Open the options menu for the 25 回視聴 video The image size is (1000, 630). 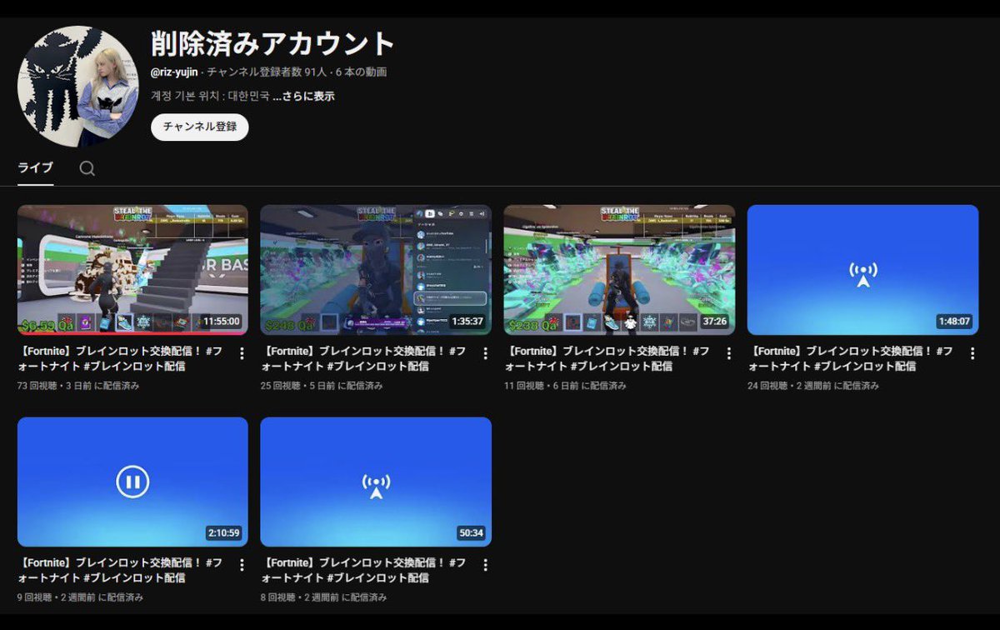485,353
